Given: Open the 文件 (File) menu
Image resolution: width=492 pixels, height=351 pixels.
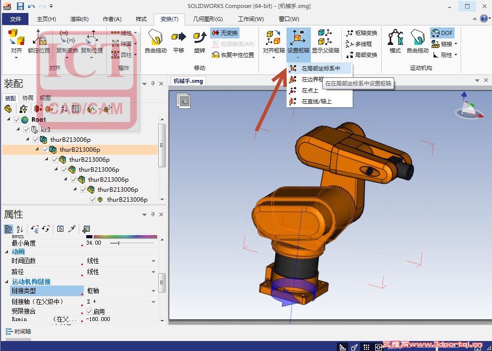Looking at the screenshot, I should pos(15,19).
